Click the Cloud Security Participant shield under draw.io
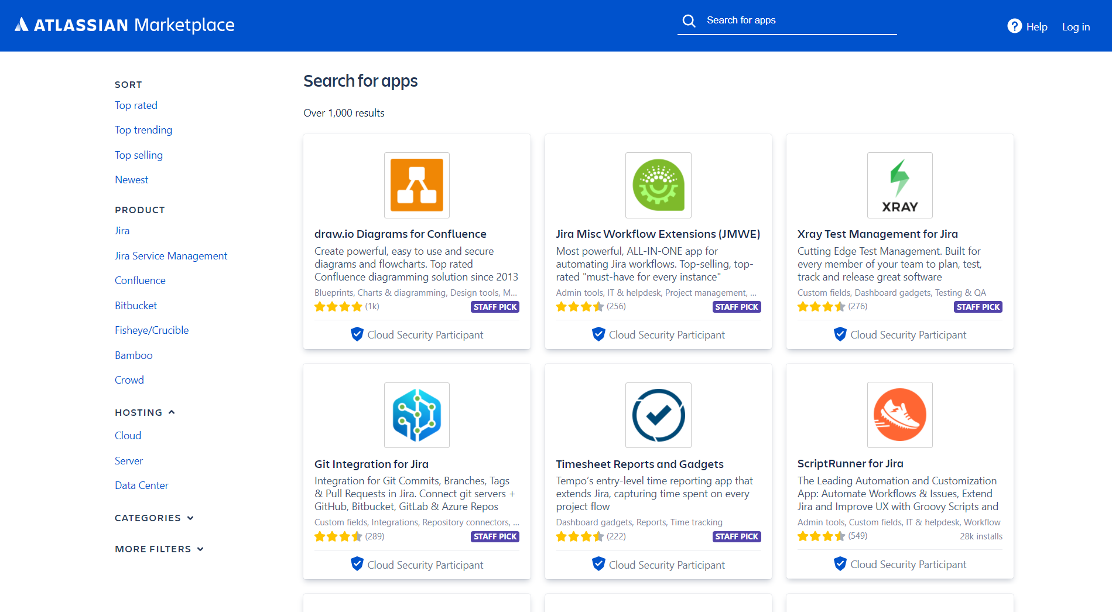The height and width of the screenshot is (612, 1112). coord(357,334)
